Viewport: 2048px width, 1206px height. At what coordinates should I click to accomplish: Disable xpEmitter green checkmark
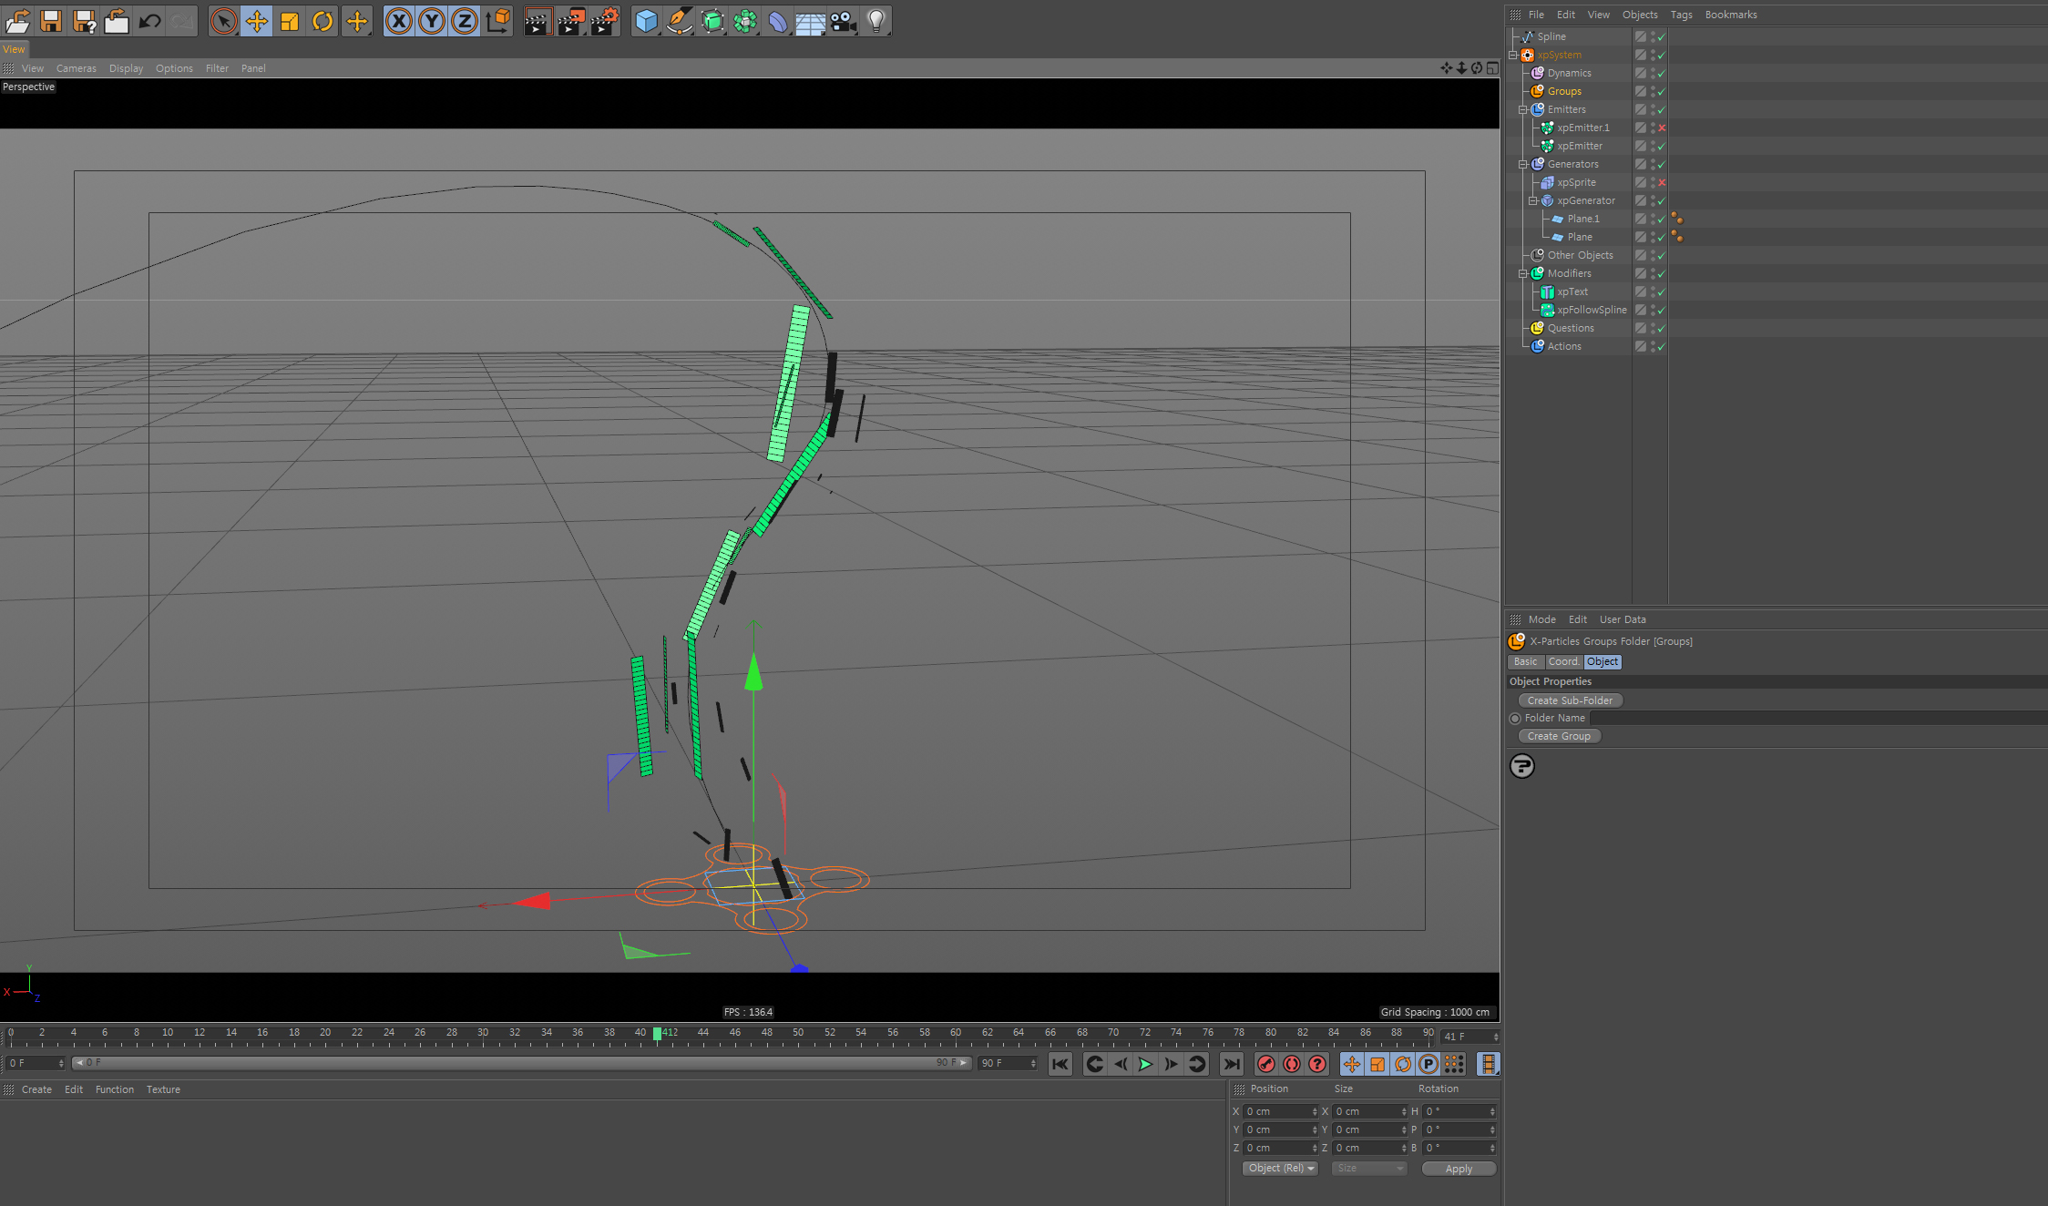pos(1662,146)
